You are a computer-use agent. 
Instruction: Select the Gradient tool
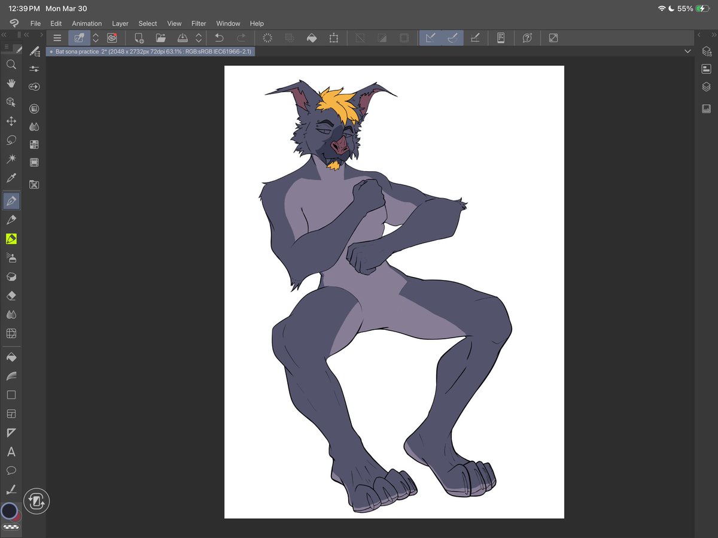[11, 376]
